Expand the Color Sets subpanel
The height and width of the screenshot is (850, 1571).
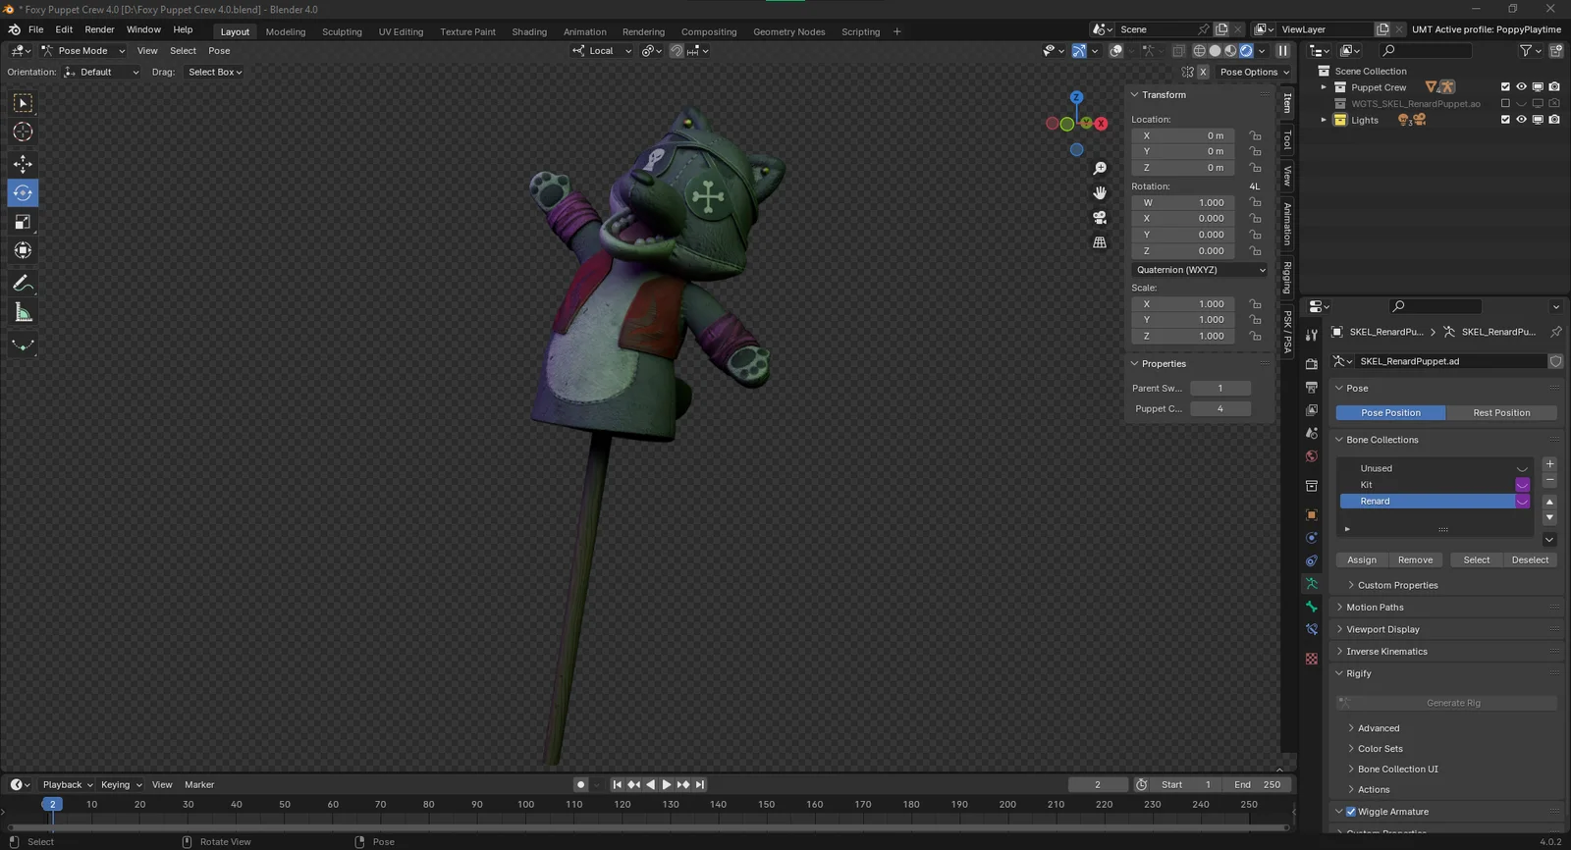coord(1380,749)
